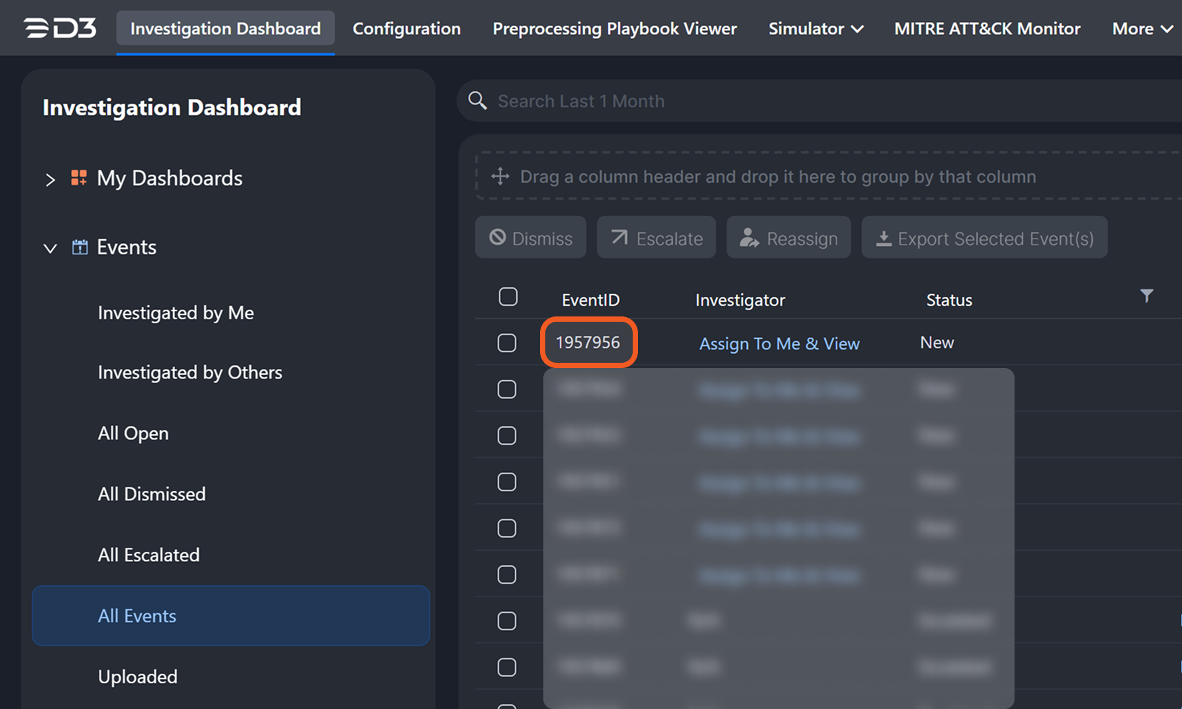The width and height of the screenshot is (1182, 709).
Task: Click the group-by drag handle icon
Action: (500, 176)
